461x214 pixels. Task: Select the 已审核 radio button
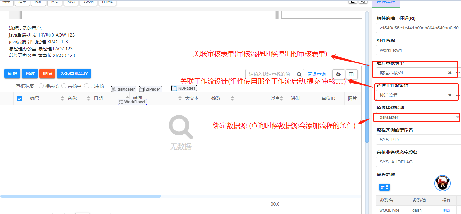pyautogui.click(x=87, y=86)
